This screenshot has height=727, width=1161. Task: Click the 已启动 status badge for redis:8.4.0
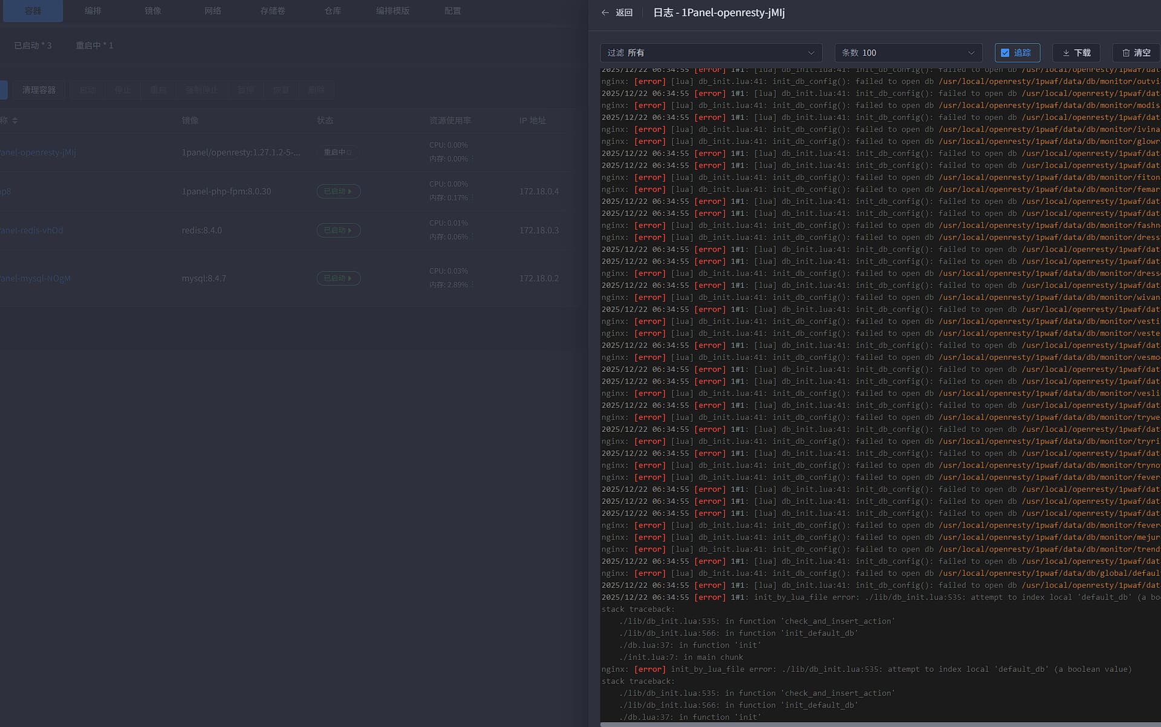coord(338,230)
